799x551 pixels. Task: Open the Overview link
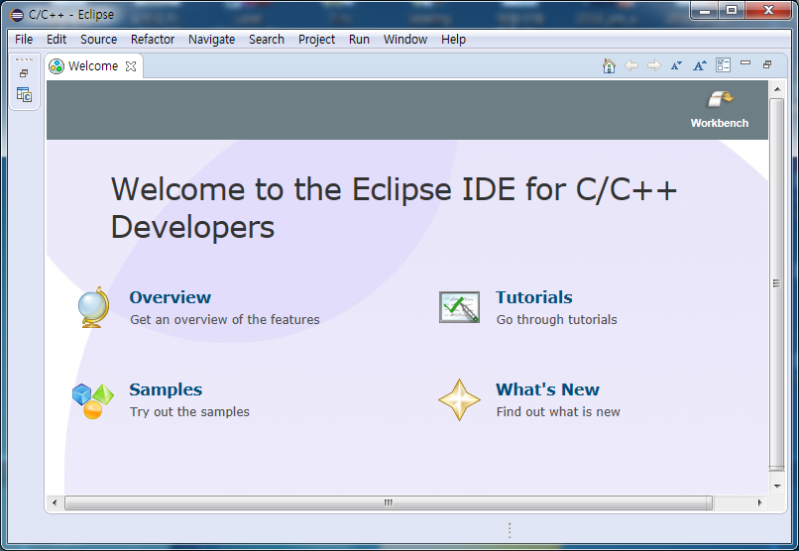coord(170,297)
